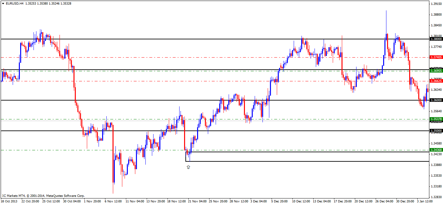Click the 1.32830 value on price axis
Viewport: 443px width, 204px height.
(436, 197)
